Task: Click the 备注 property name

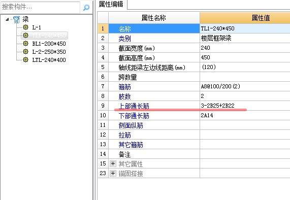Action: coord(124,154)
